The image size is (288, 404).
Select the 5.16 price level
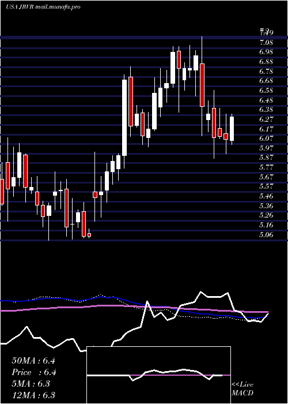pos(266,225)
